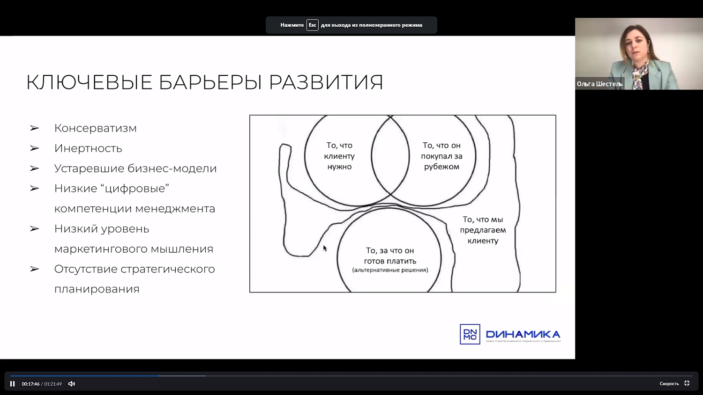703x395 pixels.
Task: Open the second timeline chapter segment
Action: 183,375
